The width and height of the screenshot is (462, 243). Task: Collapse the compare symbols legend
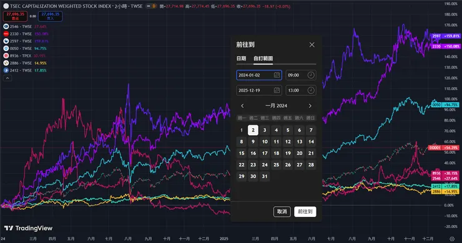tap(7, 78)
